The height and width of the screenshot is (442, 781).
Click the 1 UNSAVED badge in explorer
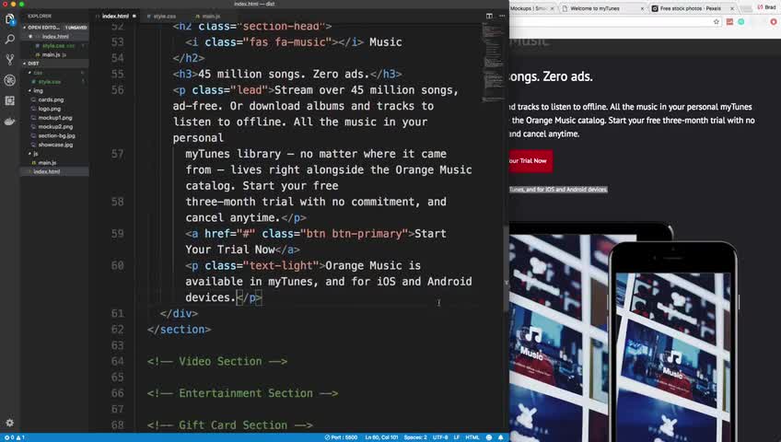(x=76, y=28)
